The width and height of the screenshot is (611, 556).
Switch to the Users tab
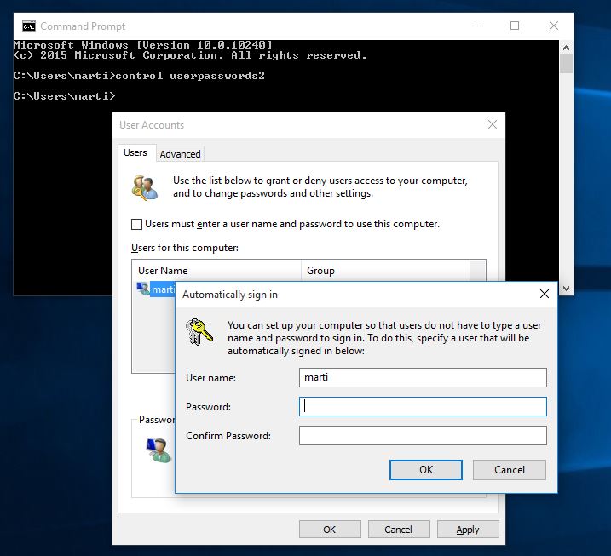click(135, 152)
